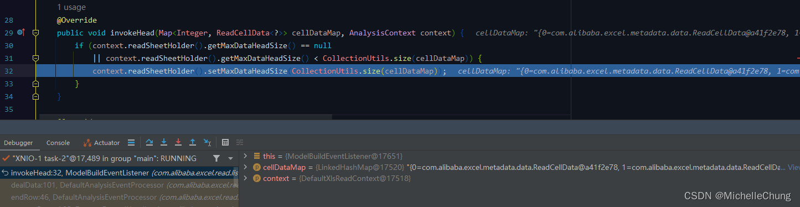This screenshot has width=800, height=207.
Task: Click the null keyword on line 30
Action: pyautogui.click(x=322, y=45)
